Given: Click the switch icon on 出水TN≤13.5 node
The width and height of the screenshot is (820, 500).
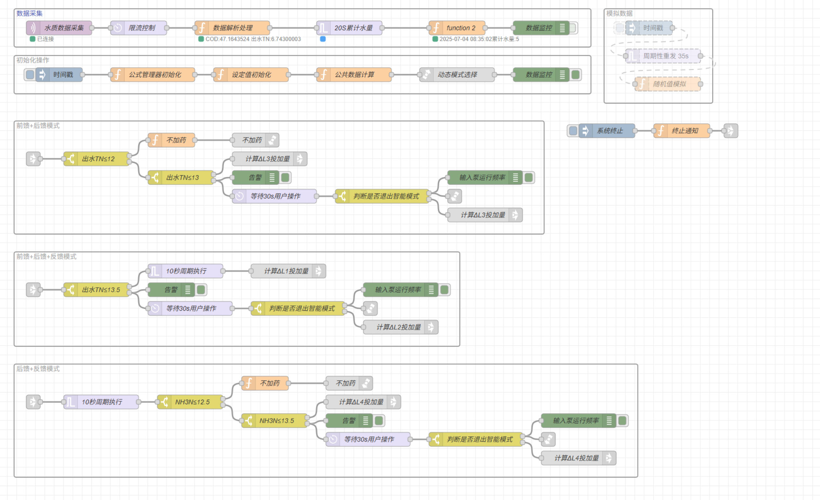Looking at the screenshot, I should pos(71,290).
